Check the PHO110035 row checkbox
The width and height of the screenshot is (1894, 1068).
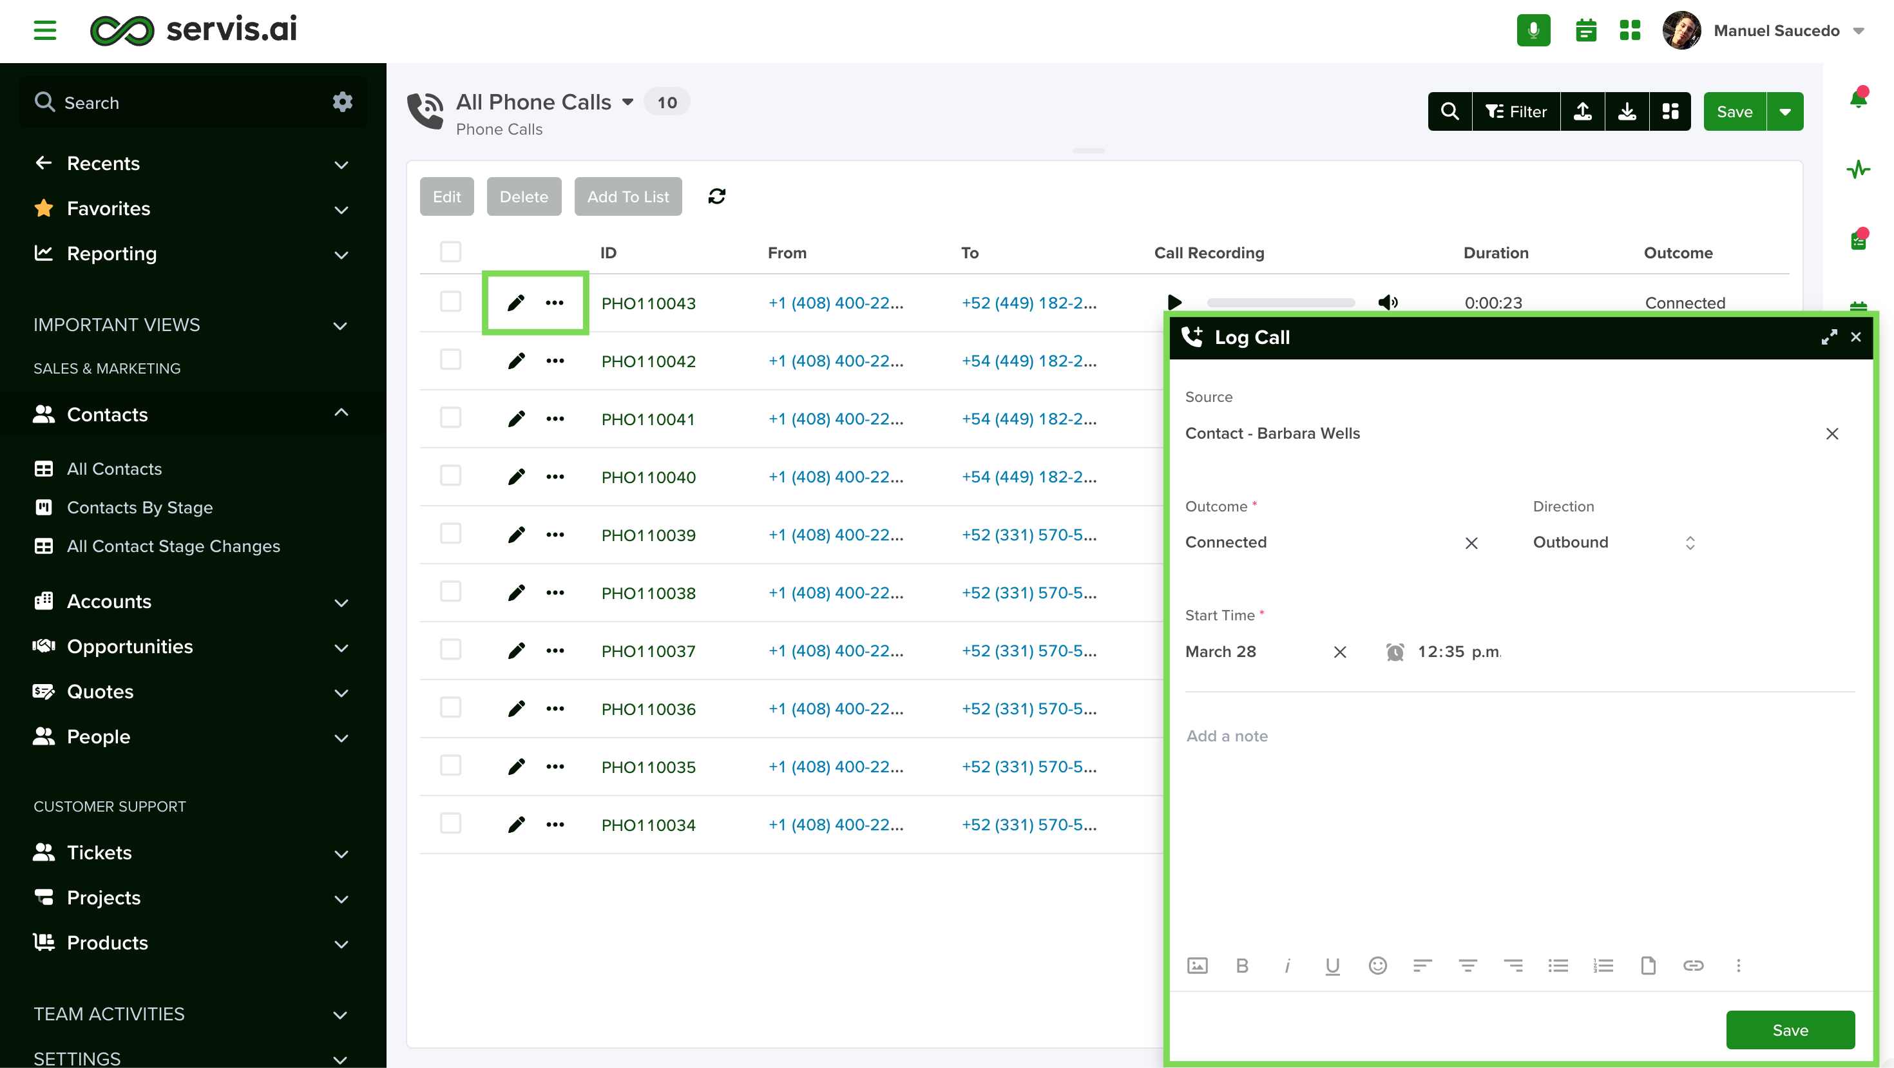click(x=451, y=767)
